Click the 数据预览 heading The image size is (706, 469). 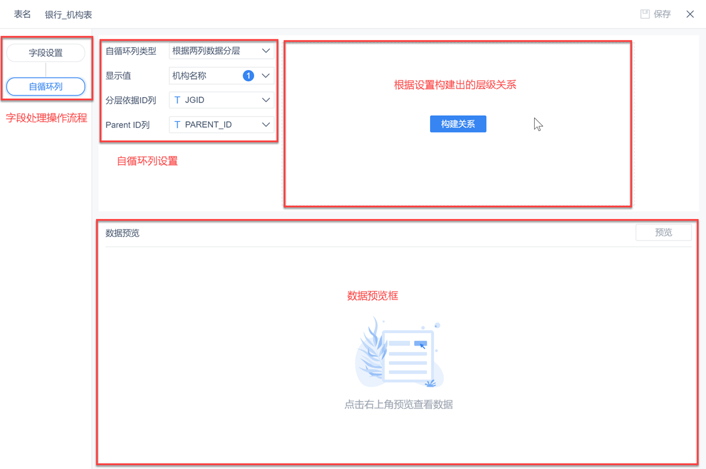(122, 233)
